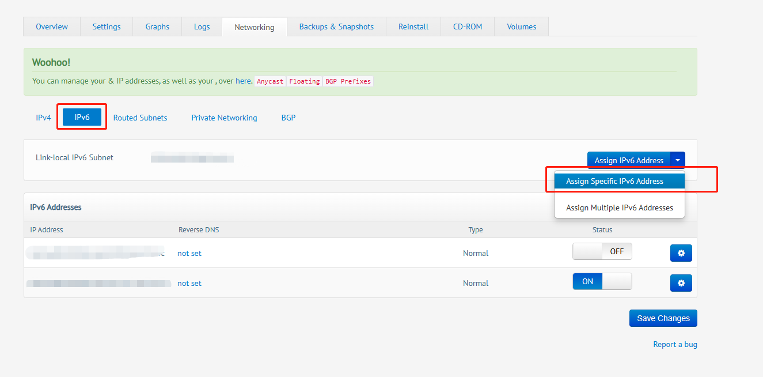
Task: Go to the Graphs tab
Action: click(x=157, y=27)
